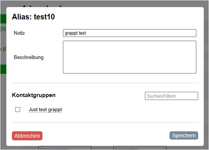209x150 pixels.
Task: Click the dimmed page title behind the dialog
Action: pos(42,6)
